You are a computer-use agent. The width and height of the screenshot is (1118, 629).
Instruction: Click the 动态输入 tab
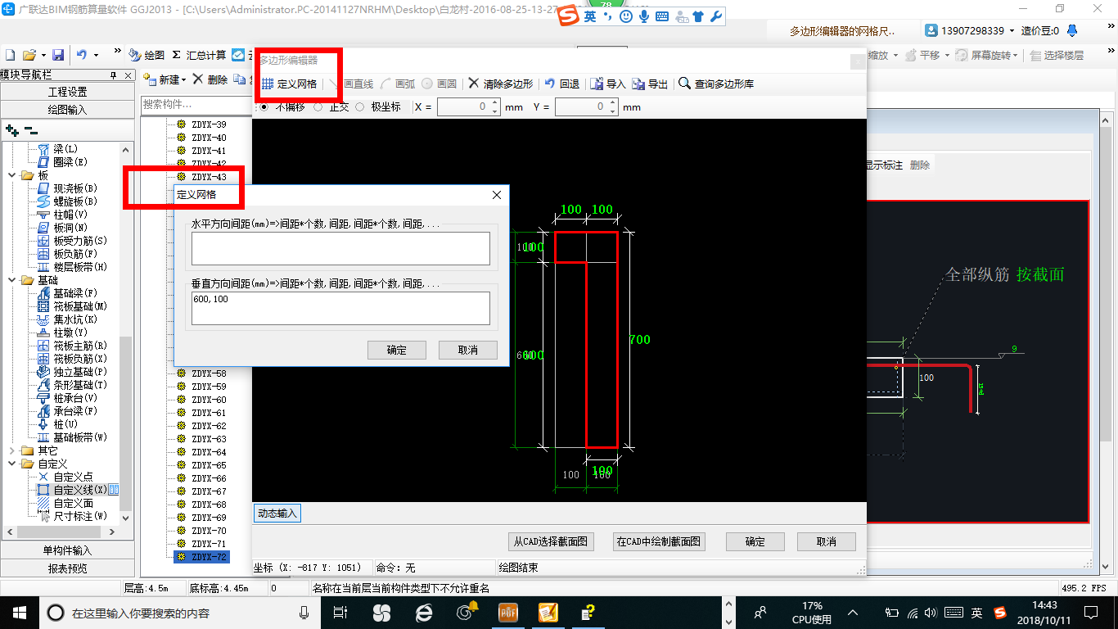pos(277,514)
